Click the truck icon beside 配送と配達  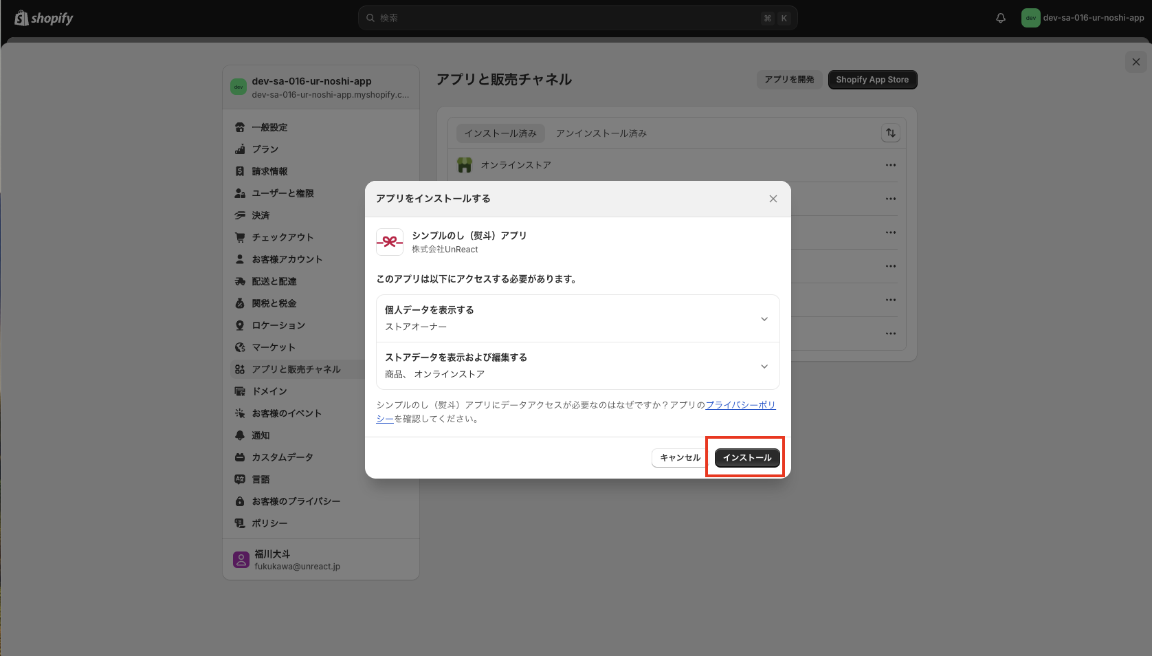tap(240, 281)
